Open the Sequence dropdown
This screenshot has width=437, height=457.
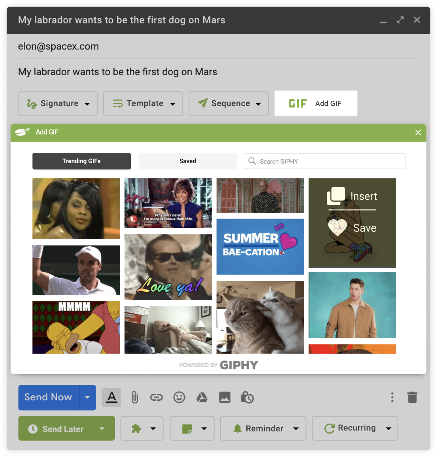click(228, 103)
